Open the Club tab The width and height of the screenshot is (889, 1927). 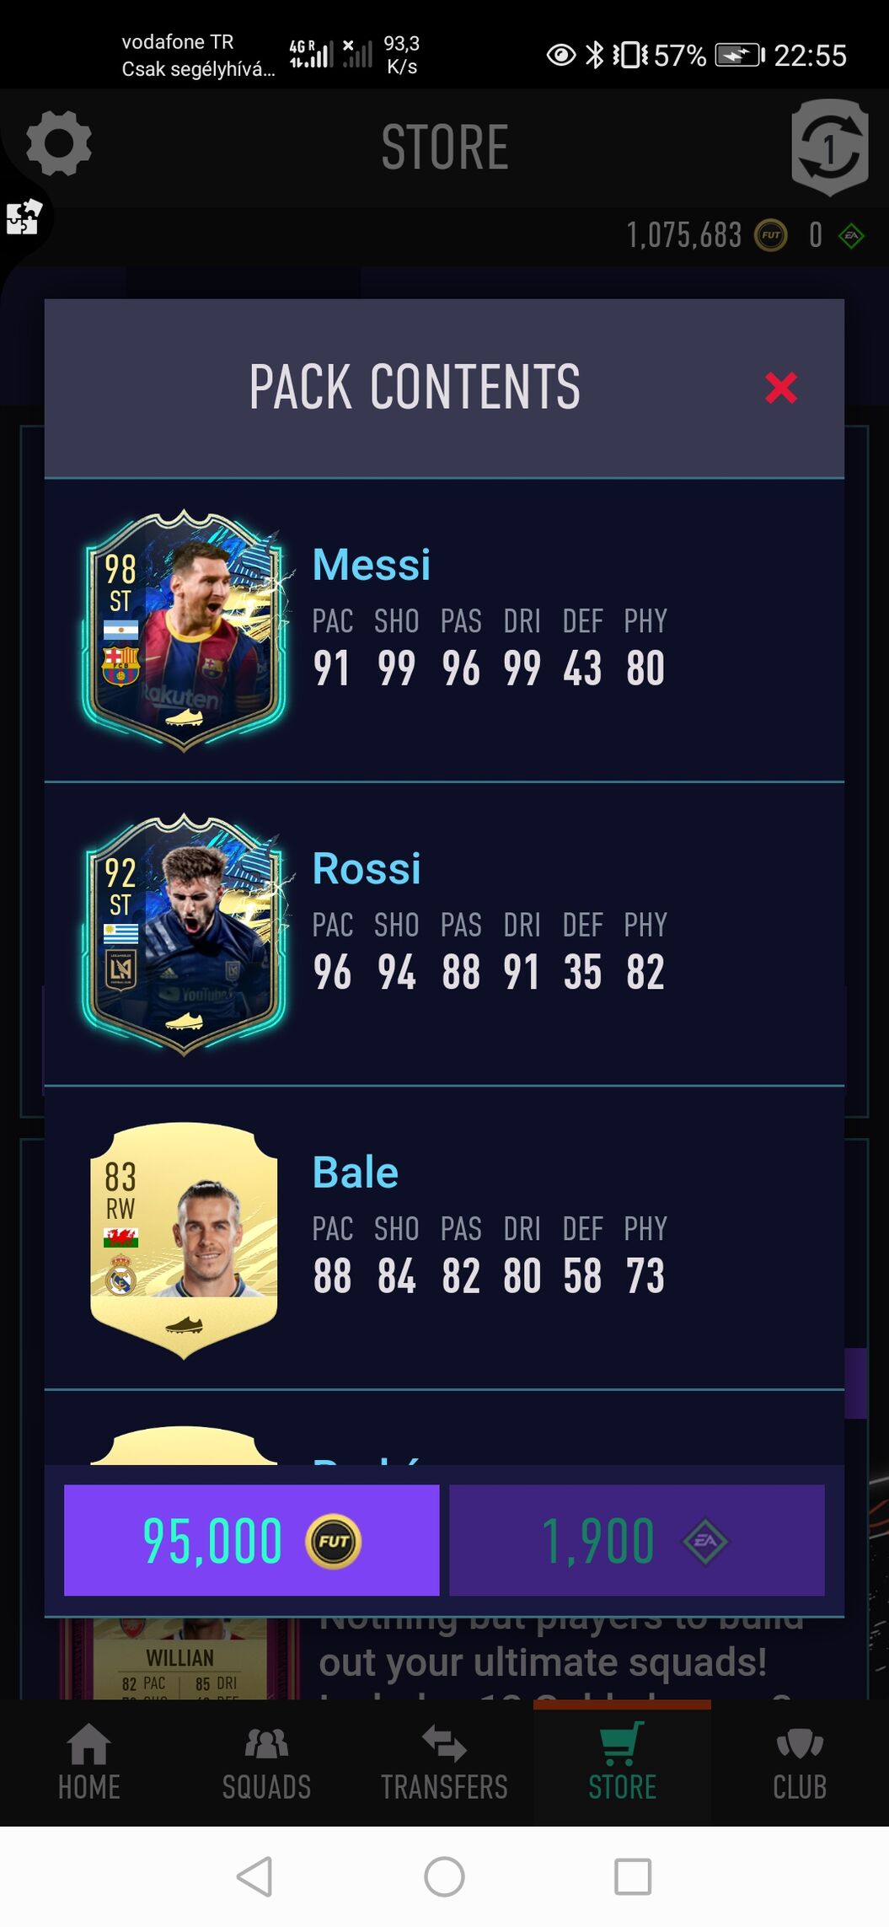coord(800,1762)
